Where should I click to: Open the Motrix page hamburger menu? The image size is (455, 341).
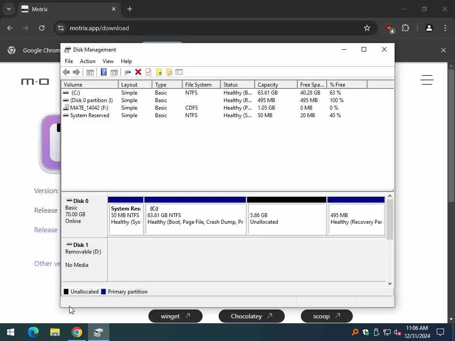click(427, 80)
